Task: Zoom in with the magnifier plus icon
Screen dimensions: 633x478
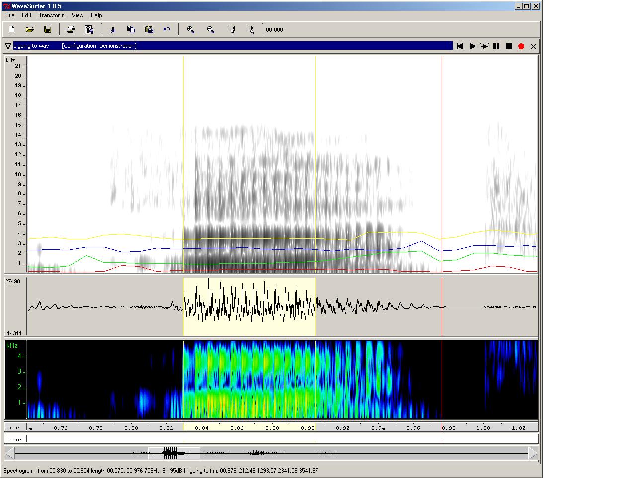Action: [190, 30]
